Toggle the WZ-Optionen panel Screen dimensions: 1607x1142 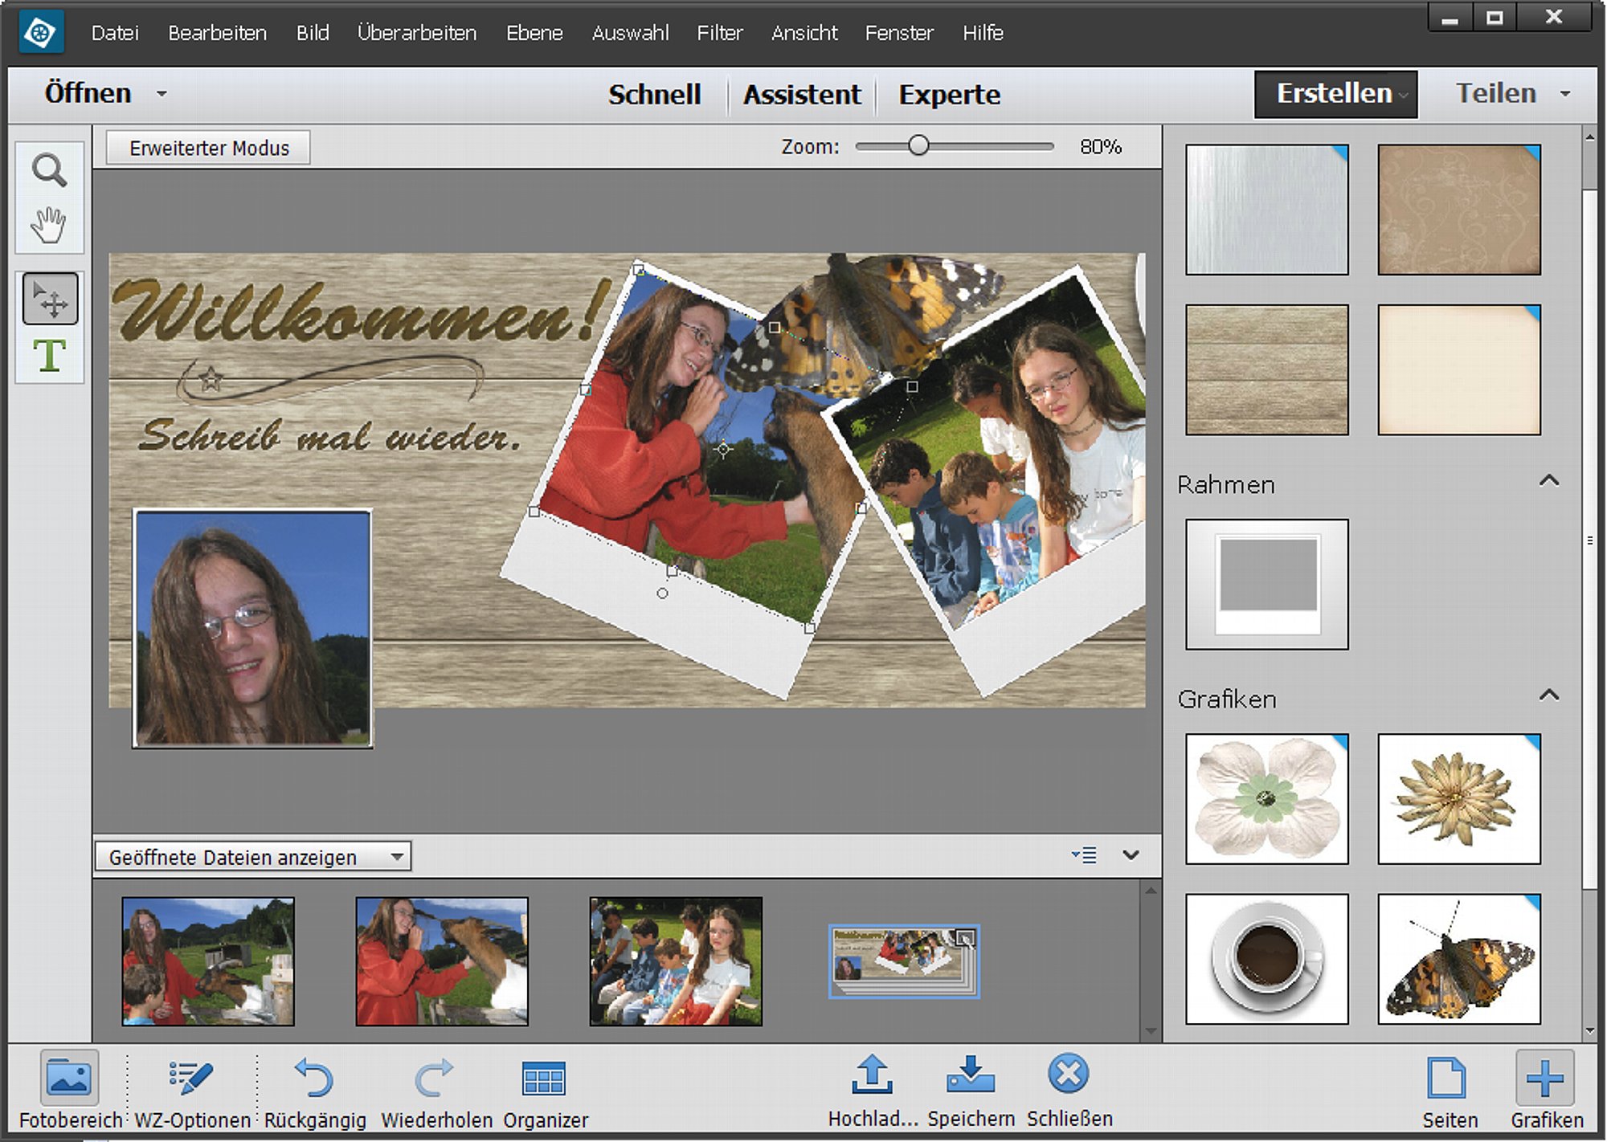pyautogui.click(x=191, y=1078)
